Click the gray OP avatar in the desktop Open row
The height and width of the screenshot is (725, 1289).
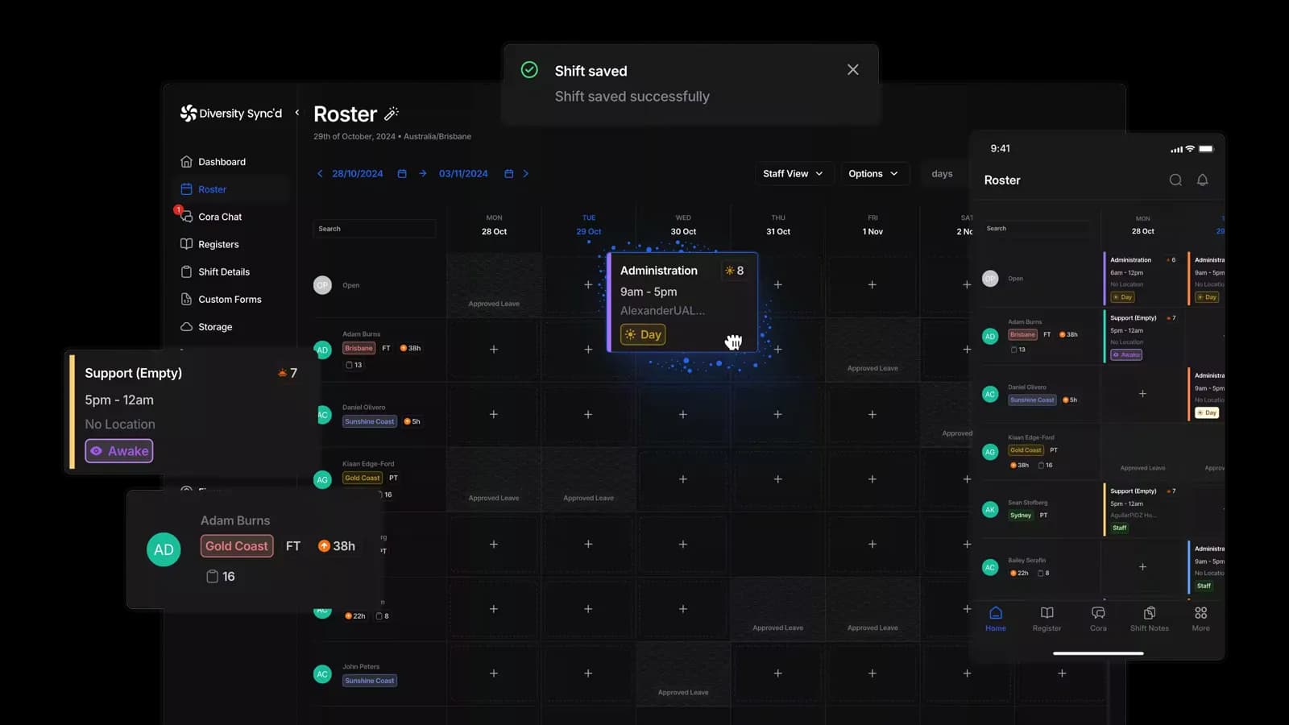322,285
